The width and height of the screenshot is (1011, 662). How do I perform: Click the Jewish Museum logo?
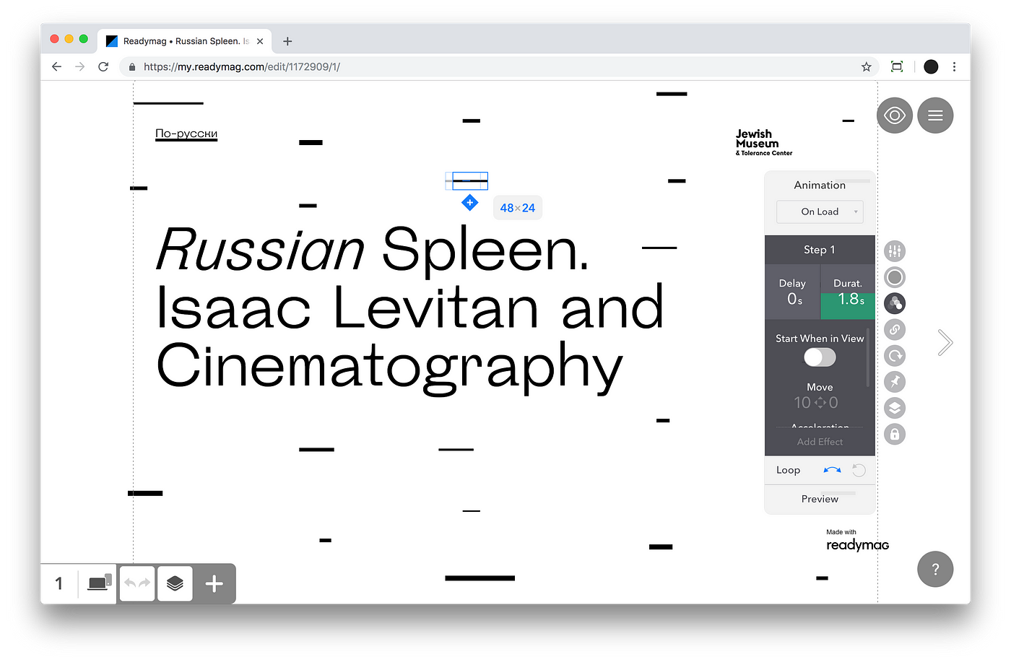[x=763, y=142]
